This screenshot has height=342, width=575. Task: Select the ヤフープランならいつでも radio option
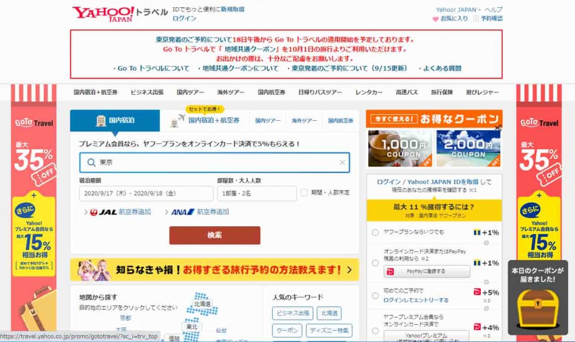(375, 232)
